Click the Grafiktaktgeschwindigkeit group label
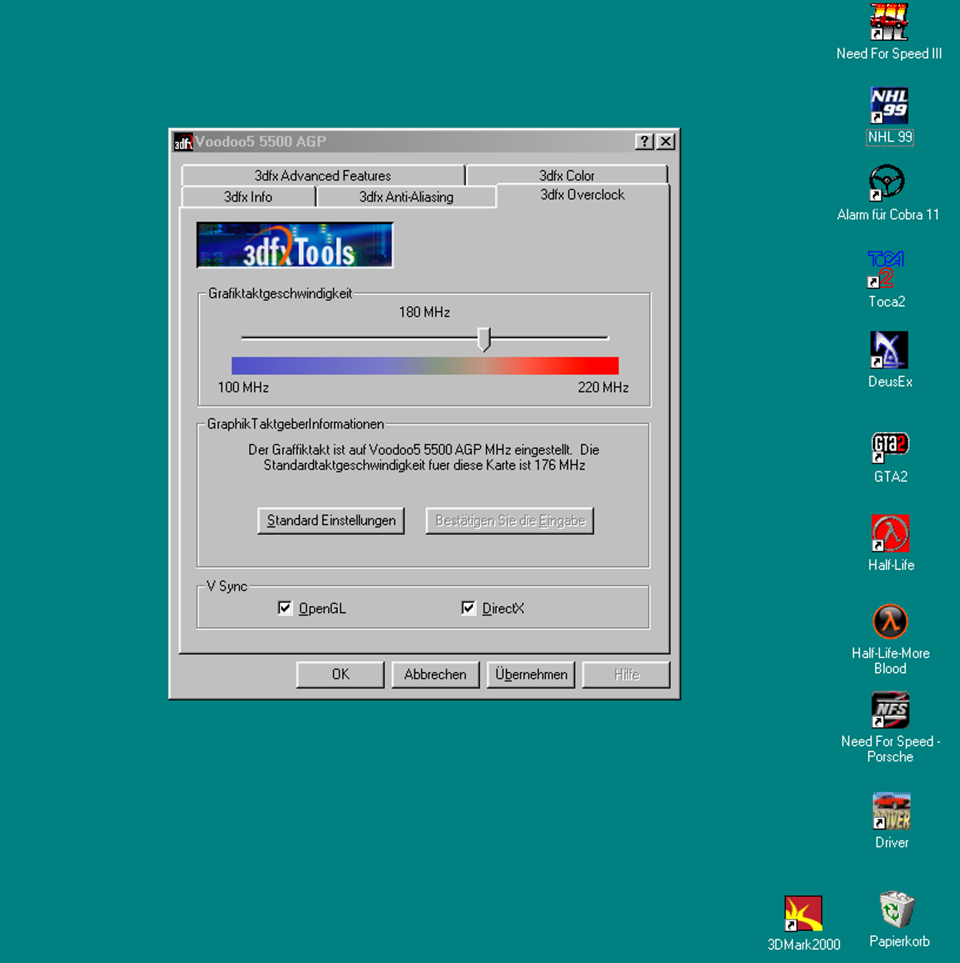 [280, 293]
